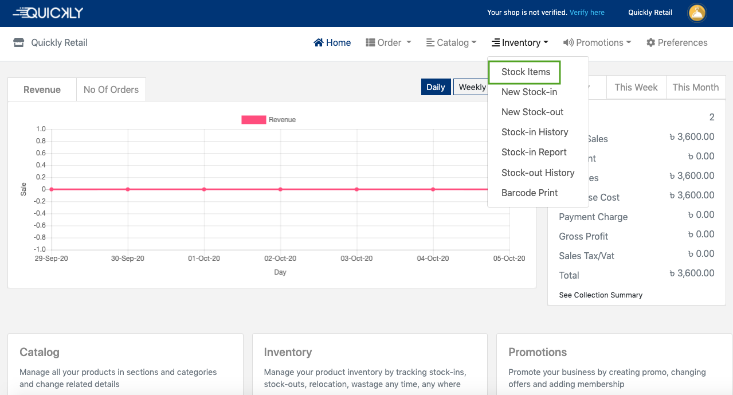The width and height of the screenshot is (733, 395).
Task: Expand the Catalog dropdown arrow
Action: click(x=474, y=42)
